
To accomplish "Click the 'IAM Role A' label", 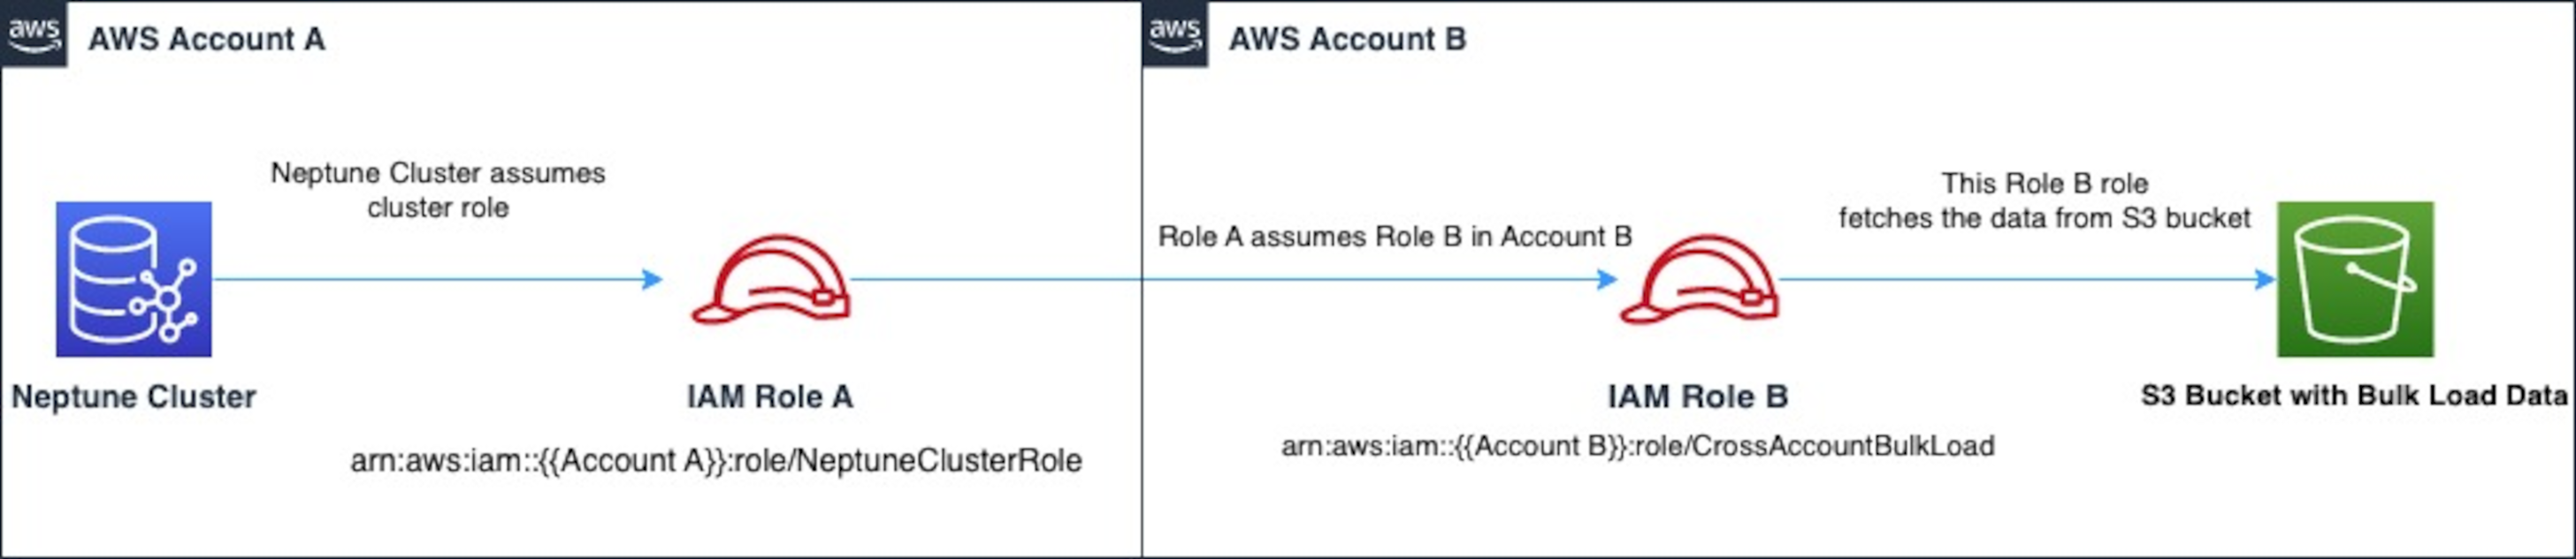I will [x=770, y=397].
